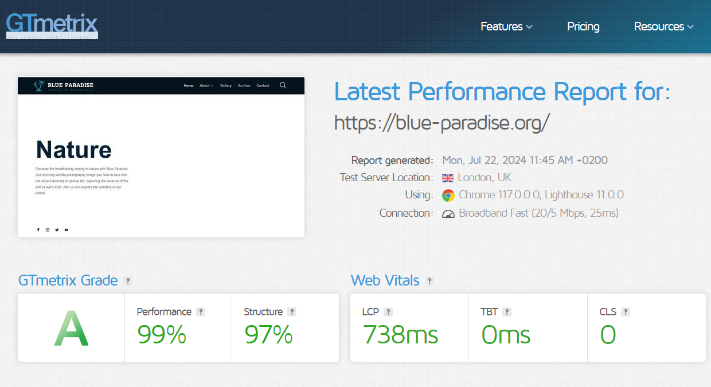Image resolution: width=711 pixels, height=387 pixels.
Task: Click help icon beside TBT
Action: (507, 312)
